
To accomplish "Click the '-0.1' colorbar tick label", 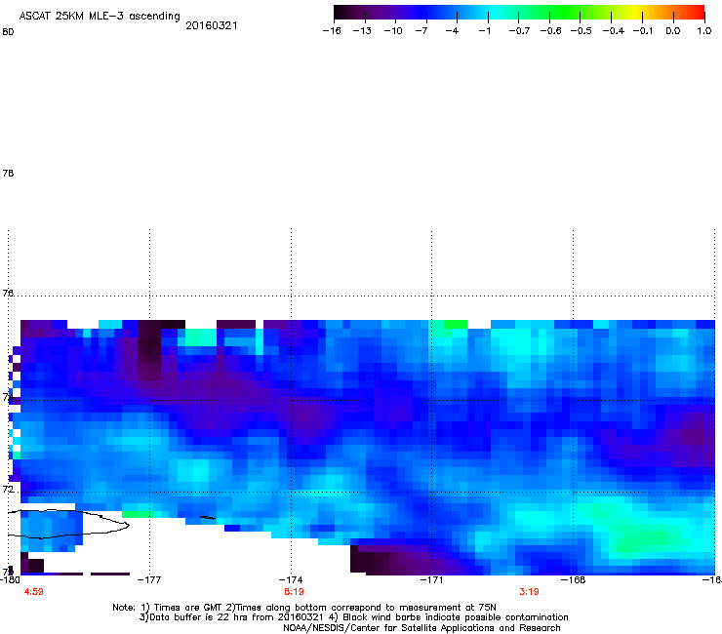I will [643, 31].
